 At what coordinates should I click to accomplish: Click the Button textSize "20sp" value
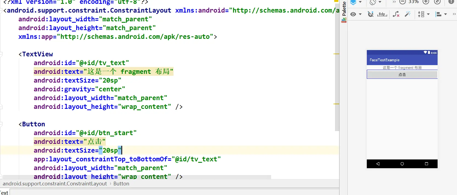(x=110, y=150)
